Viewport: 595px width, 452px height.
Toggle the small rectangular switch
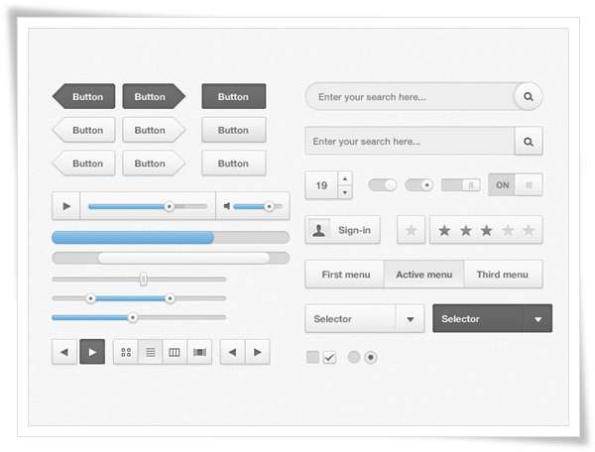(461, 185)
